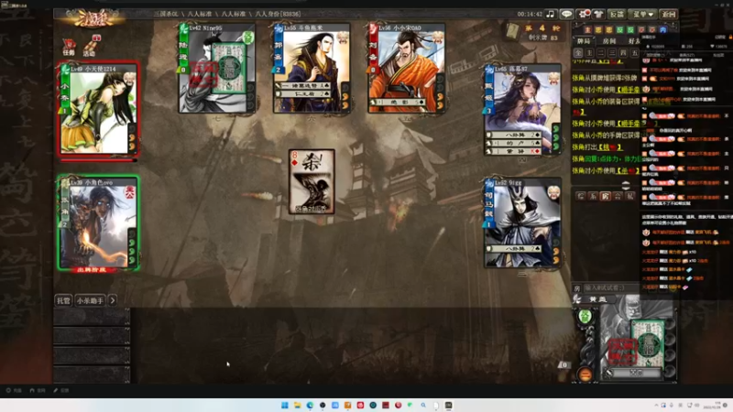
Task: Toggle the 房 room chat channel
Action: click(x=606, y=196)
